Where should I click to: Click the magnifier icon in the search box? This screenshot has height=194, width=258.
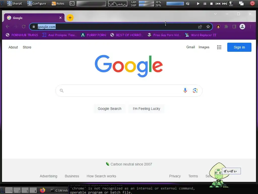click(x=61, y=91)
